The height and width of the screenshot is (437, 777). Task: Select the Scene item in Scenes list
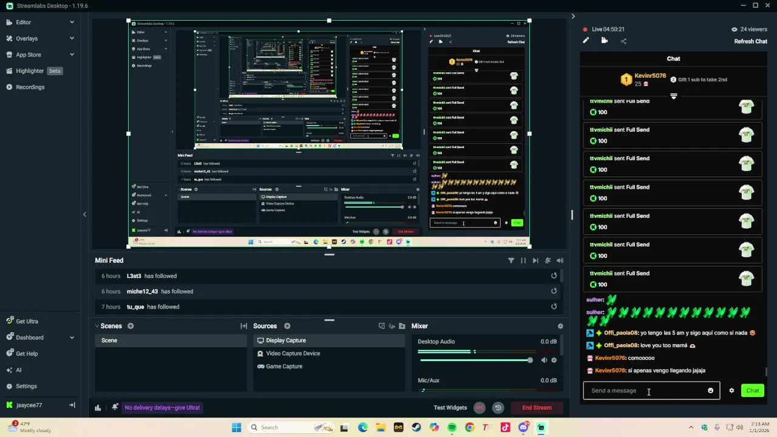coord(171,340)
